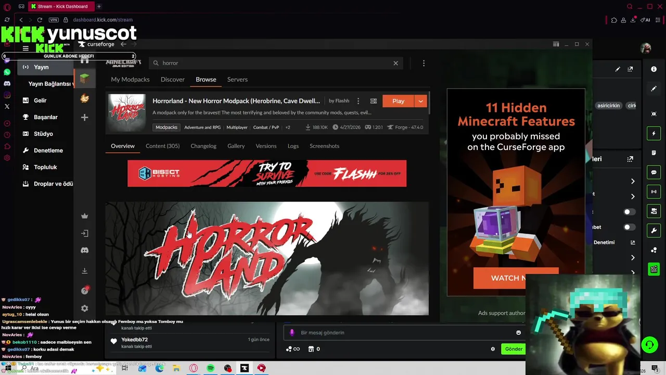Click the emoji icon in the chat message box
666x375 pixels.
pos(518,333)
